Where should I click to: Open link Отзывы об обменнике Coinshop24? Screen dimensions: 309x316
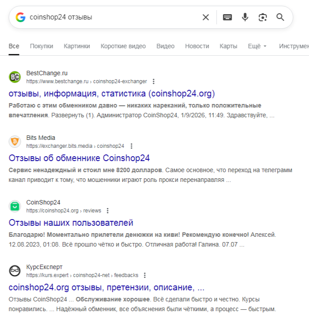click(80, 158)
